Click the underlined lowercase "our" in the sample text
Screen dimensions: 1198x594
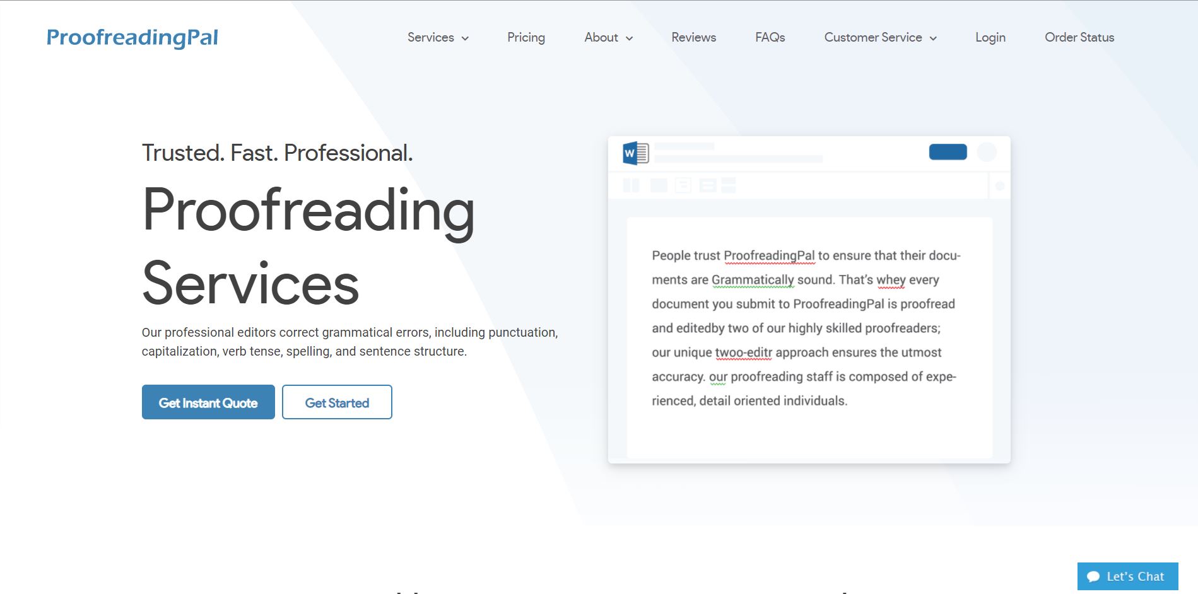[718, 377]
